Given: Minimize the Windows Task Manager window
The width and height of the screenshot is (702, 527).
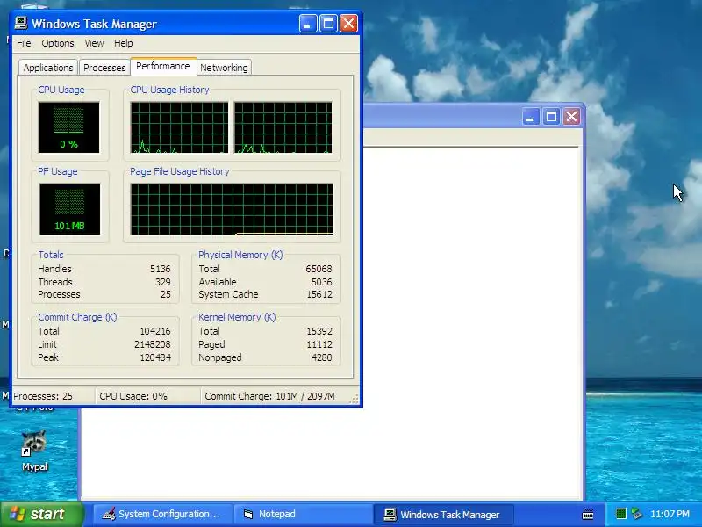Looking at the screenshot, I should (x=308, y=24).
